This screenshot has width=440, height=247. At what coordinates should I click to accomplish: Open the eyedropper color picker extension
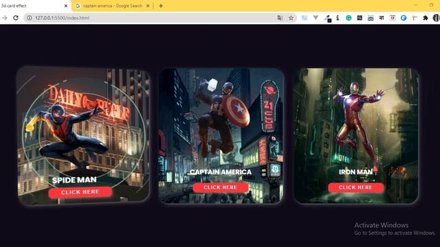pyautogui.click(x=327, y=19)
